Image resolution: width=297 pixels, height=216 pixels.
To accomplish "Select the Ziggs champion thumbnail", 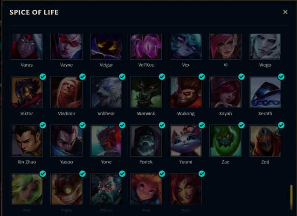I will pos(67,189).
